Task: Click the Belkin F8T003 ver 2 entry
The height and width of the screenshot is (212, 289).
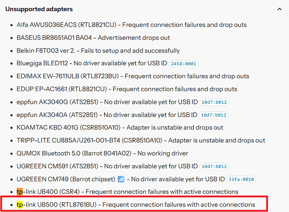Action: click(98, 50)
